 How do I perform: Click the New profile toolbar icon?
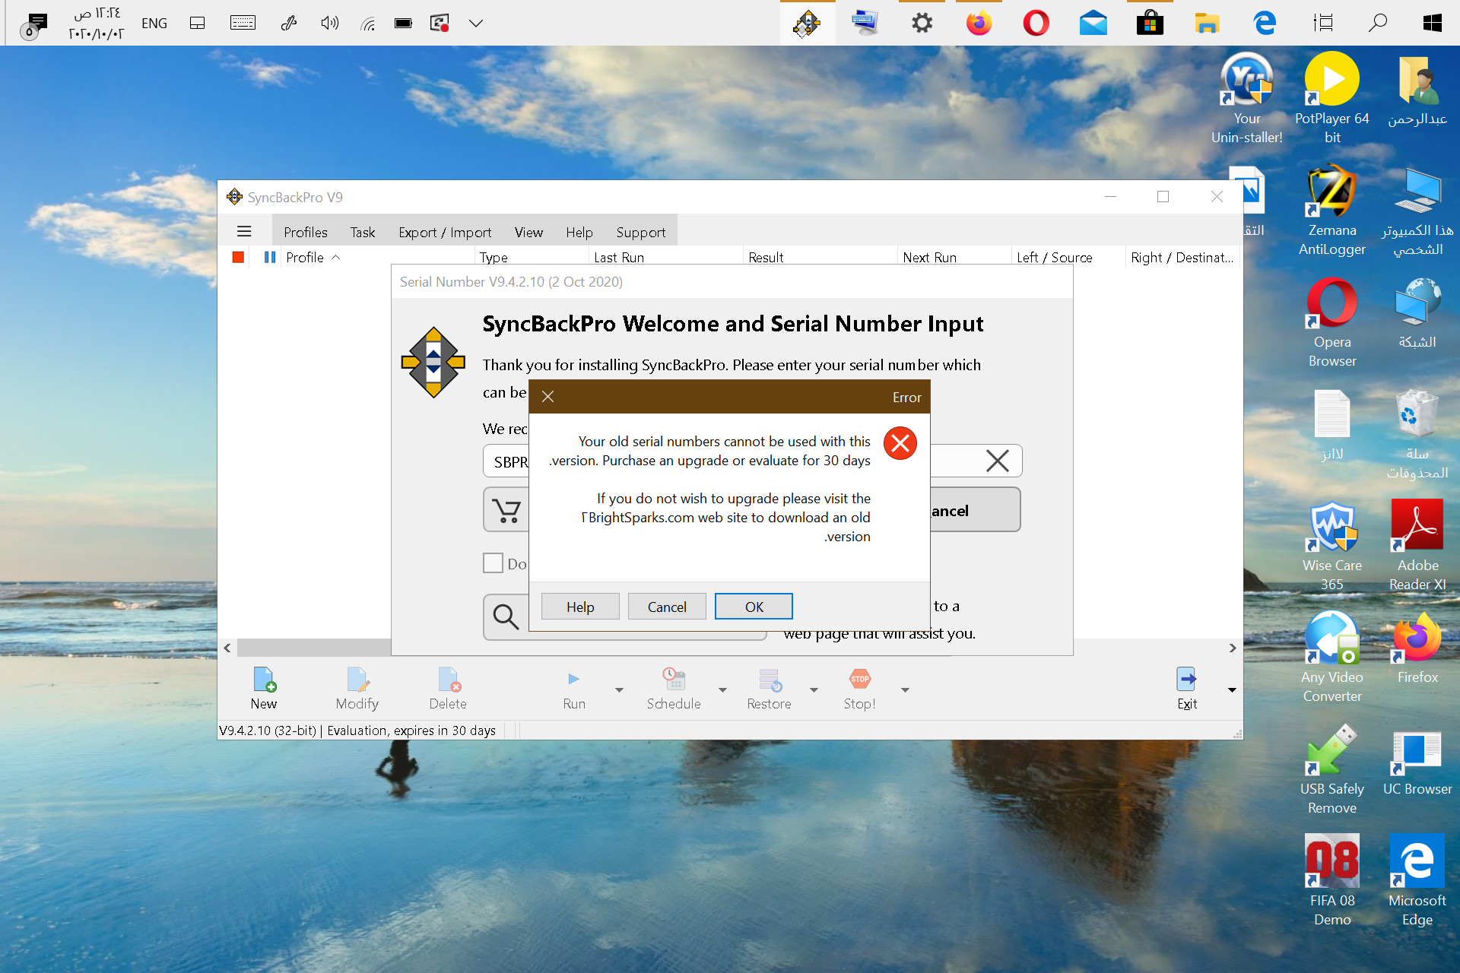264,688
